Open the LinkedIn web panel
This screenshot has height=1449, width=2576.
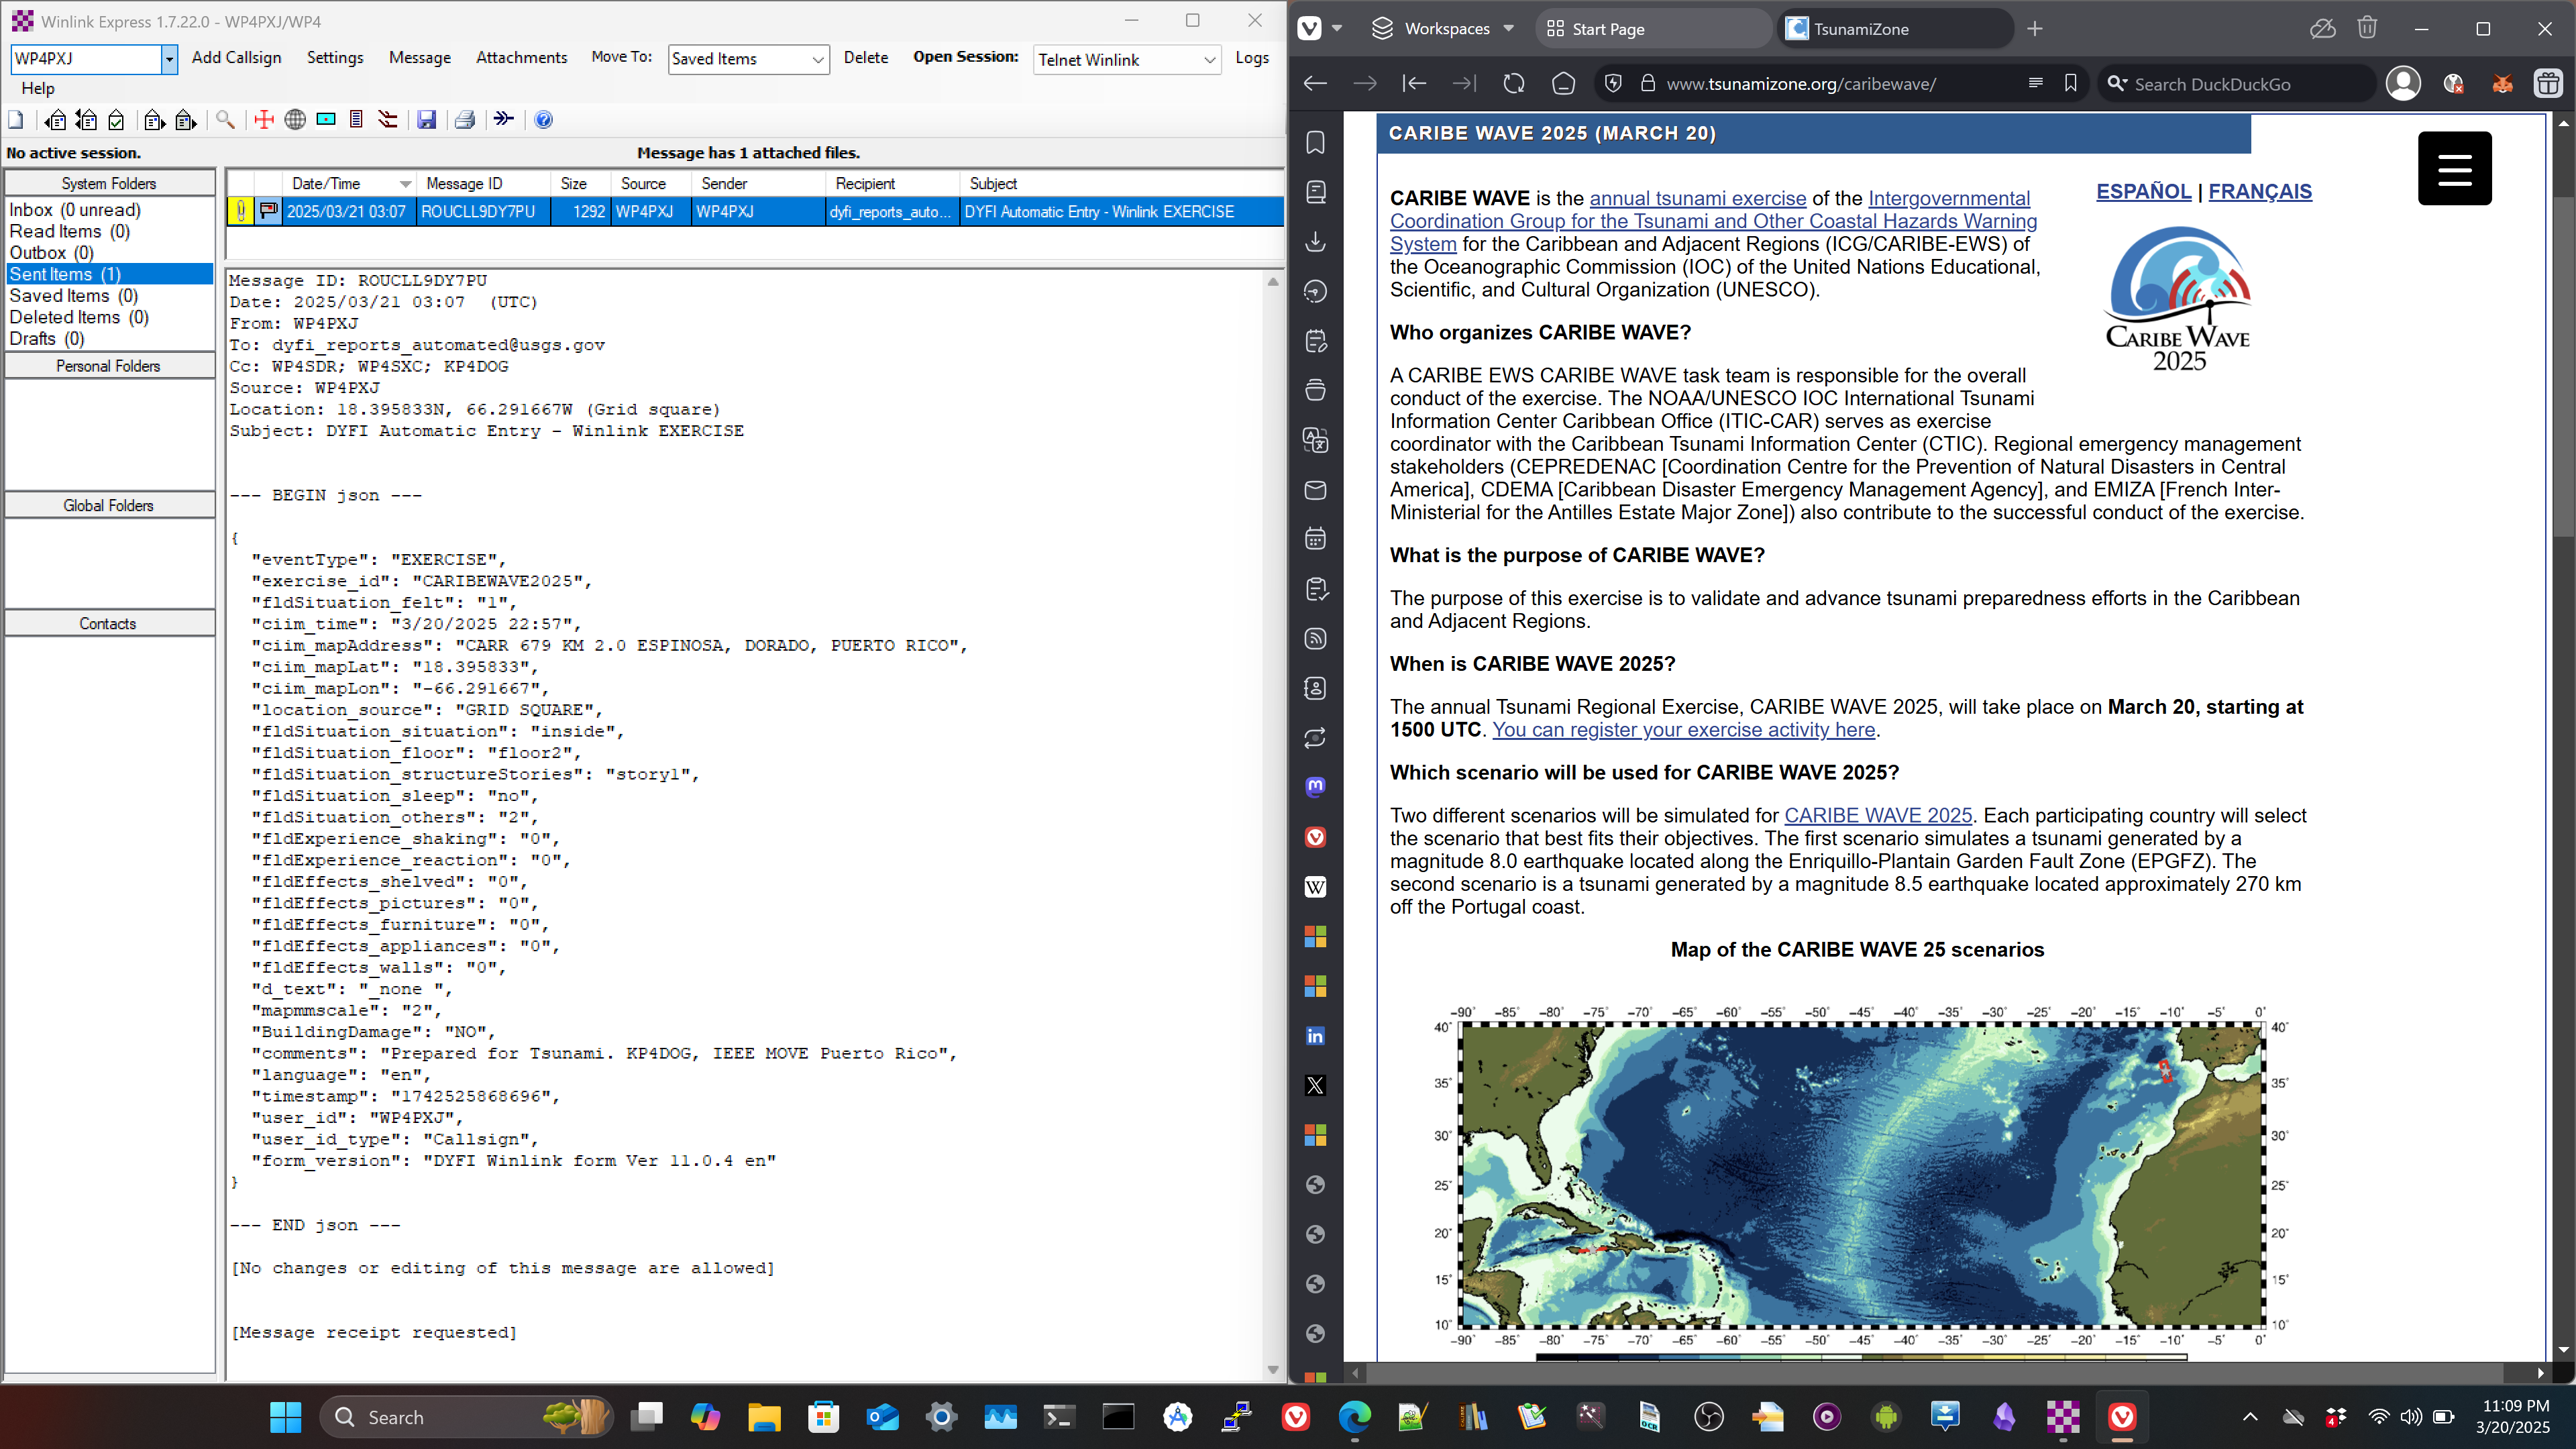coord(1316,1036)
